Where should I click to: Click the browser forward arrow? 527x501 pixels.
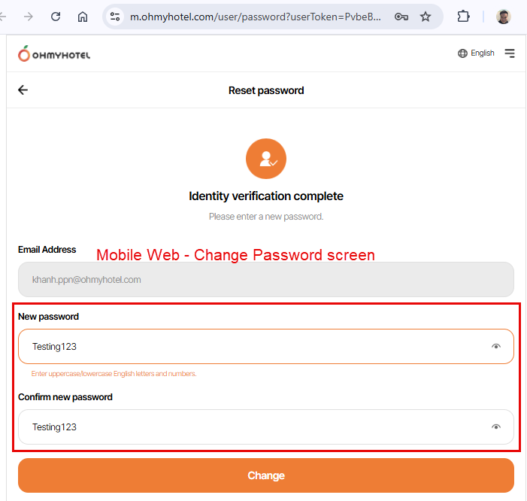29,17
